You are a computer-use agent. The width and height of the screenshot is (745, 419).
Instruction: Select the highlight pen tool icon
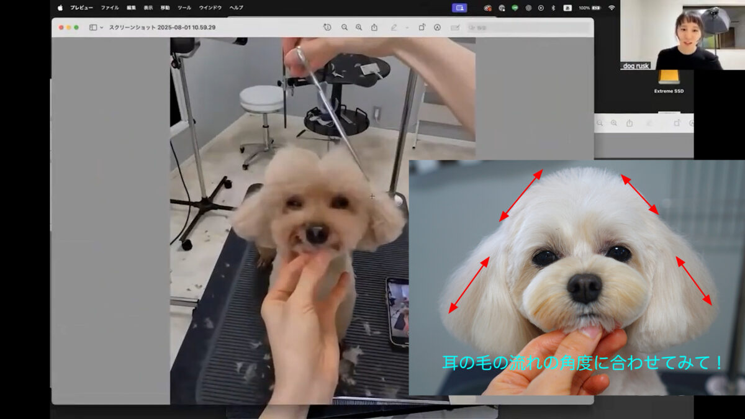coord(394,27)
